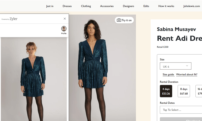Open the Profile avatar in Zyler panel
Viewport: 202px width, 121px height.
[x=64, y=28]
